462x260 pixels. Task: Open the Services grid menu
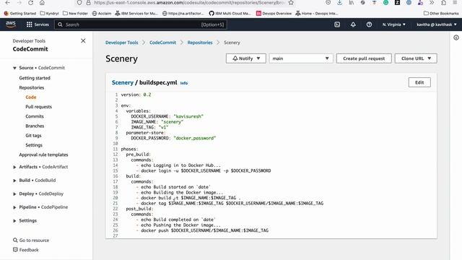coord(38,25)
